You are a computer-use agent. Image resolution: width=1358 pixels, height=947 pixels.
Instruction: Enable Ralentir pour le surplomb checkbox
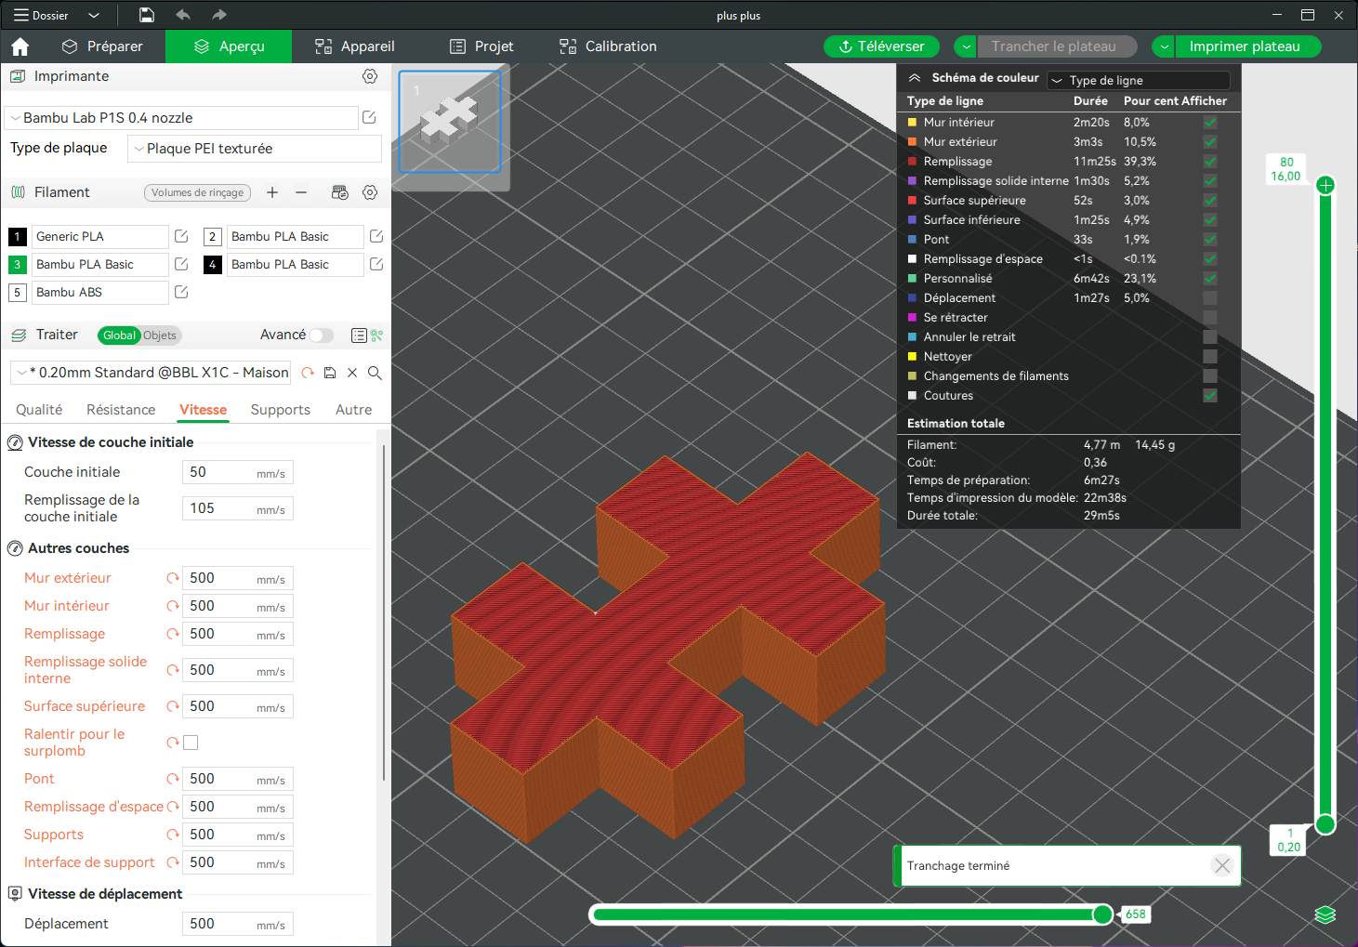tap(191, 743)
